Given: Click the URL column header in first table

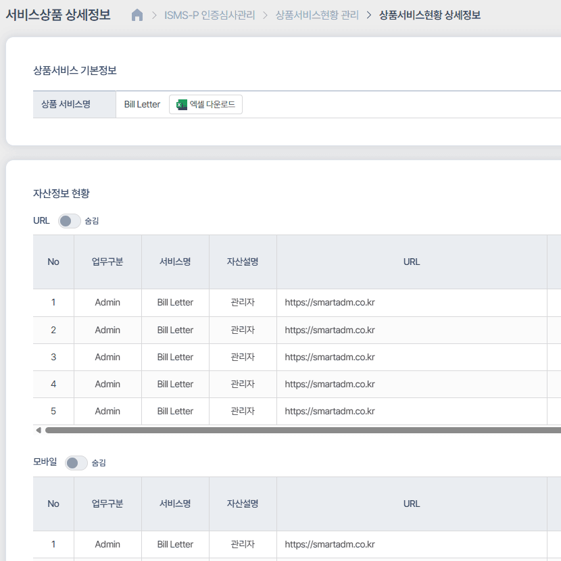Looking at the screenshot, I should pyautogui.click(x=412, y=262).
